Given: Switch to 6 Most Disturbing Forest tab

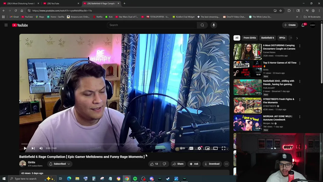Looking at the screenshot, I should 21,4.
